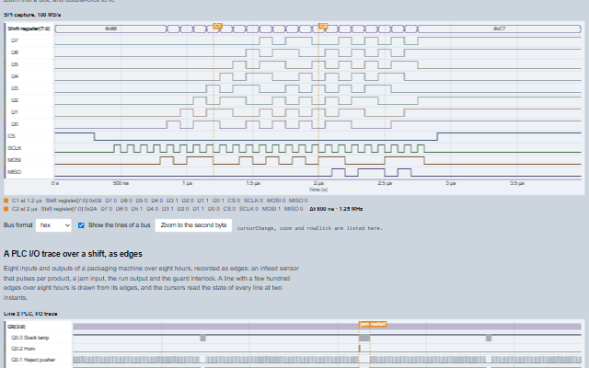This screenshot has width=589, height=368.
Task: Select the Q0.2 Horn row label
Action: [x=23, y=349]
